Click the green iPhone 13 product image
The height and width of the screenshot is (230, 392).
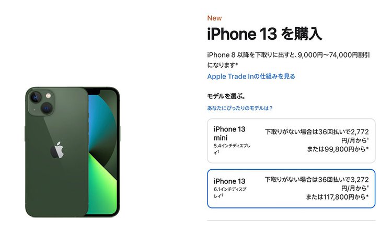73,152
